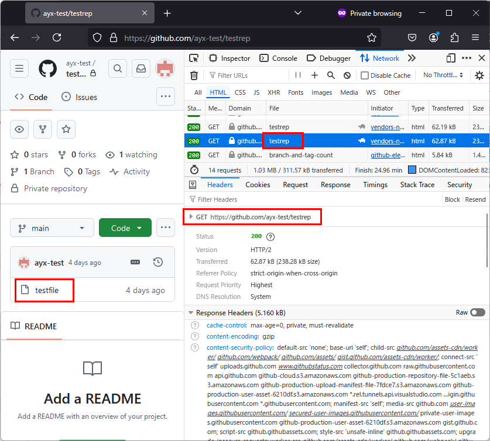Activate the DevTools element picker icon
490x441 pixels.
tap(194, 58)
